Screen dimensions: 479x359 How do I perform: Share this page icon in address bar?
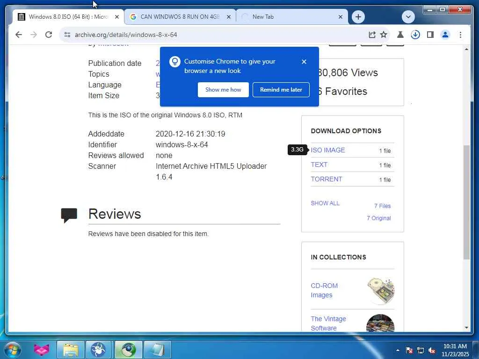372,35
